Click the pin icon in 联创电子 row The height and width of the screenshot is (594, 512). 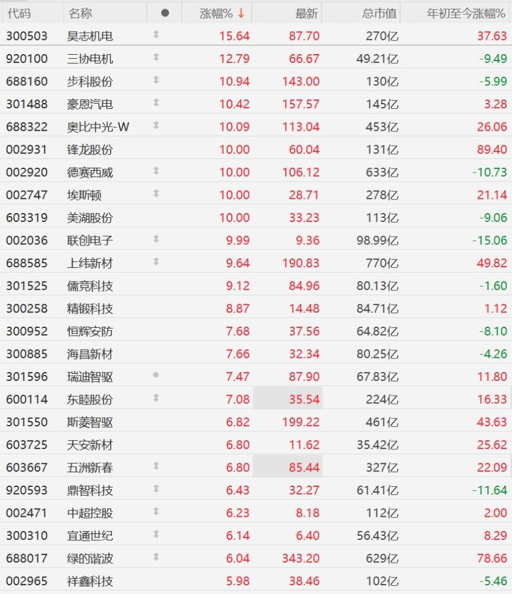click(x=156, y=239)
